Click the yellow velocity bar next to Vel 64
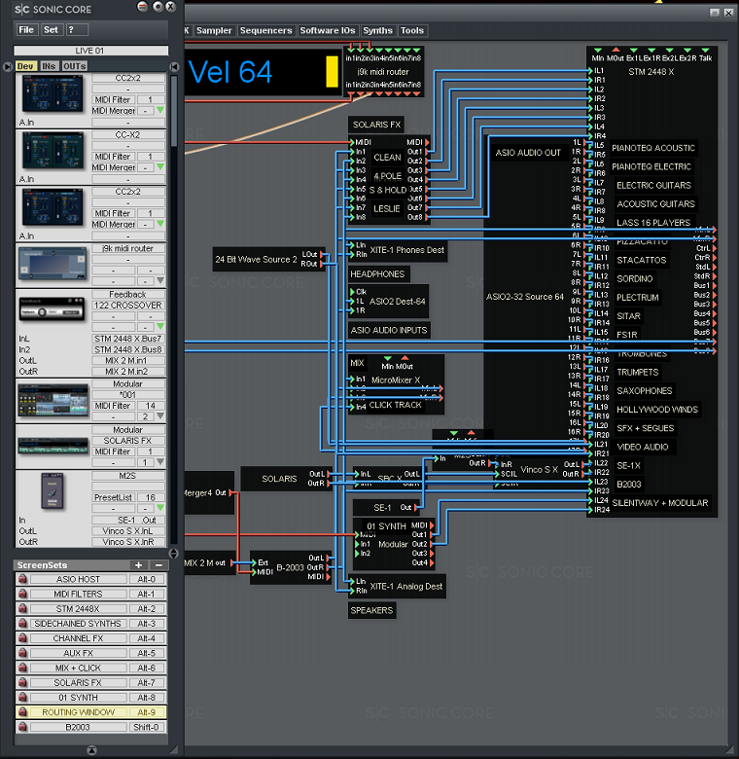The image size is (739, 759). [330, 72]
